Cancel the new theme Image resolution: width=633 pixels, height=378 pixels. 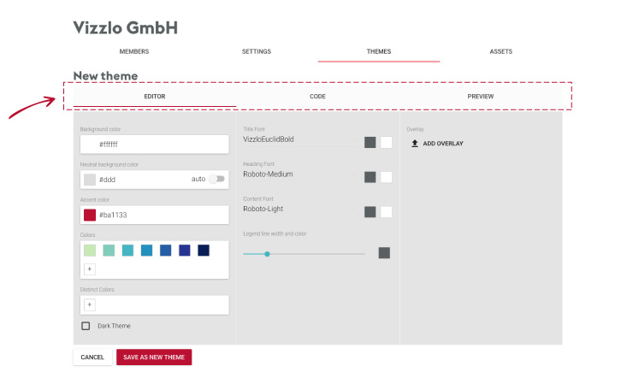(x=92, y=357)
